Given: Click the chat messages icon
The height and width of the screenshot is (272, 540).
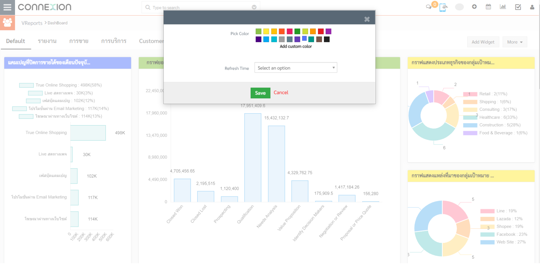Looking at the screenshot, I should tap(428, 7).
